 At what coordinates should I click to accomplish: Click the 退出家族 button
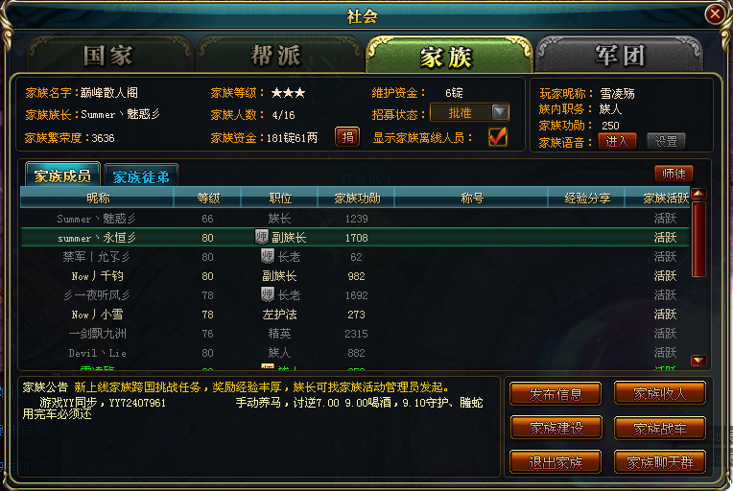pyautogui.click(x=556, y=462)
